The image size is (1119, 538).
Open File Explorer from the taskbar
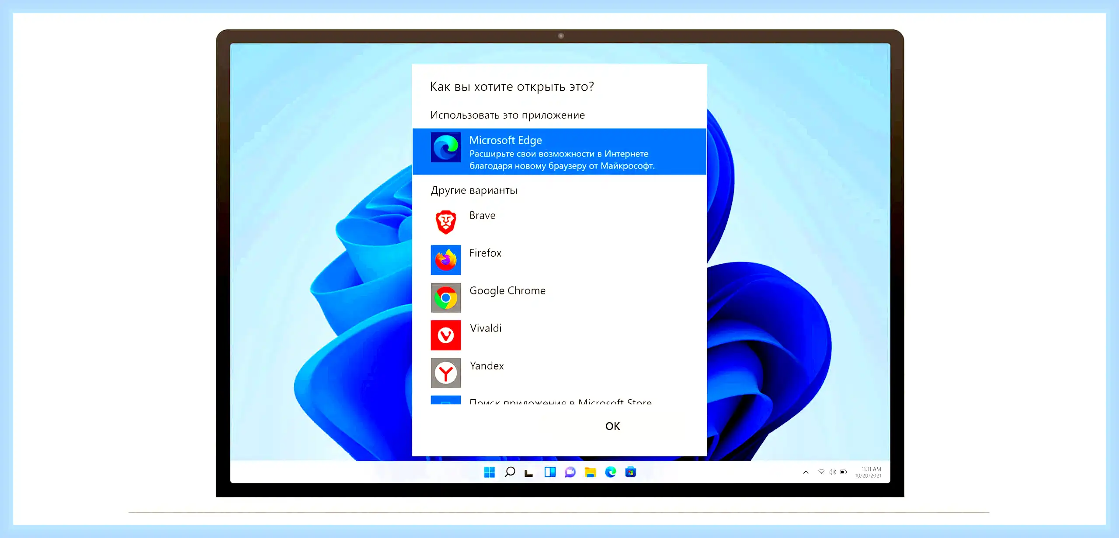pyautogui.click(x=590, y=472)
